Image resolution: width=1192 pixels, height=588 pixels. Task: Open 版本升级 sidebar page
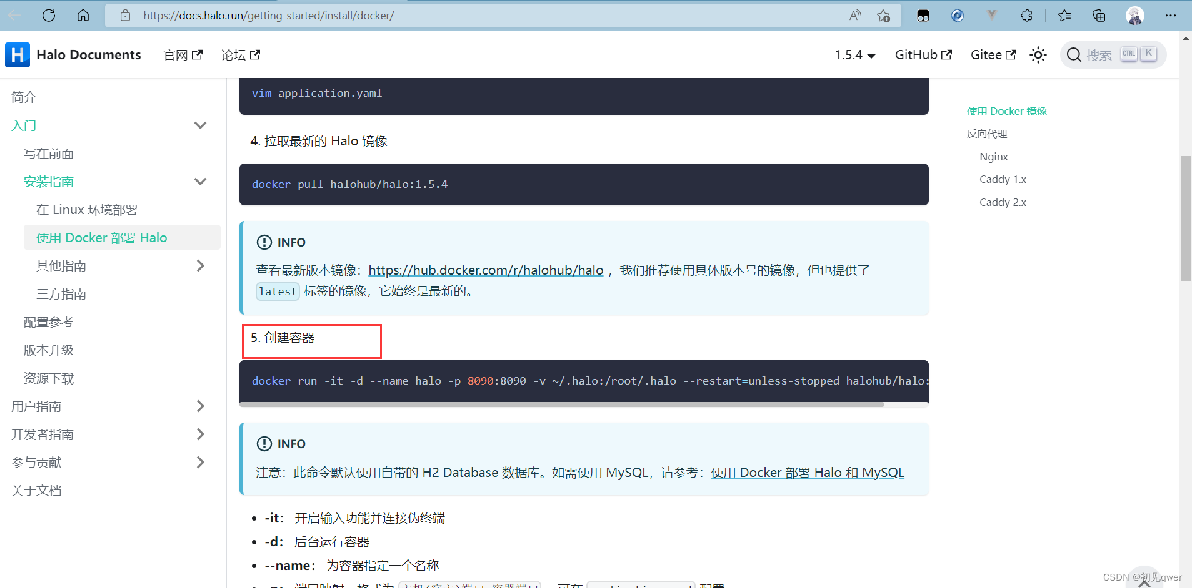pyautogui.click(x=49, y=350)
